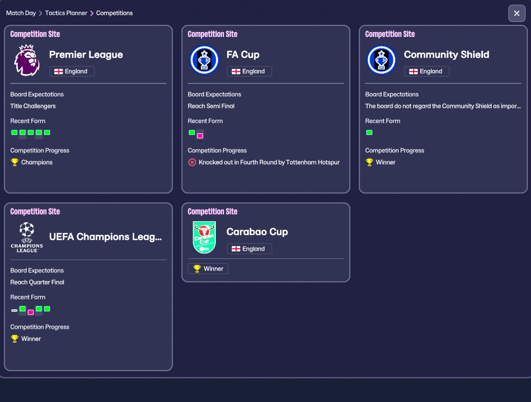531x402 pixels.
Task: Click first Premier League recent form square
Action: click(x=15, y=133)
